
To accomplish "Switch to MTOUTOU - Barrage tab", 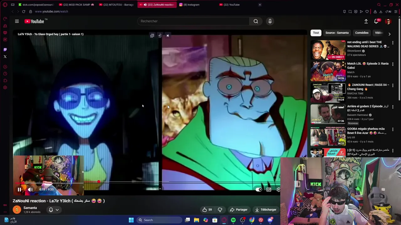I will coord(117,5).
